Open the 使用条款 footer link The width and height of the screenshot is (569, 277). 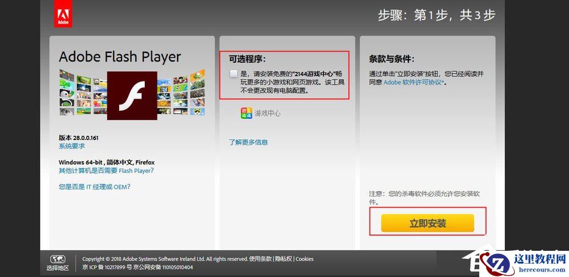tap(260, 259)
